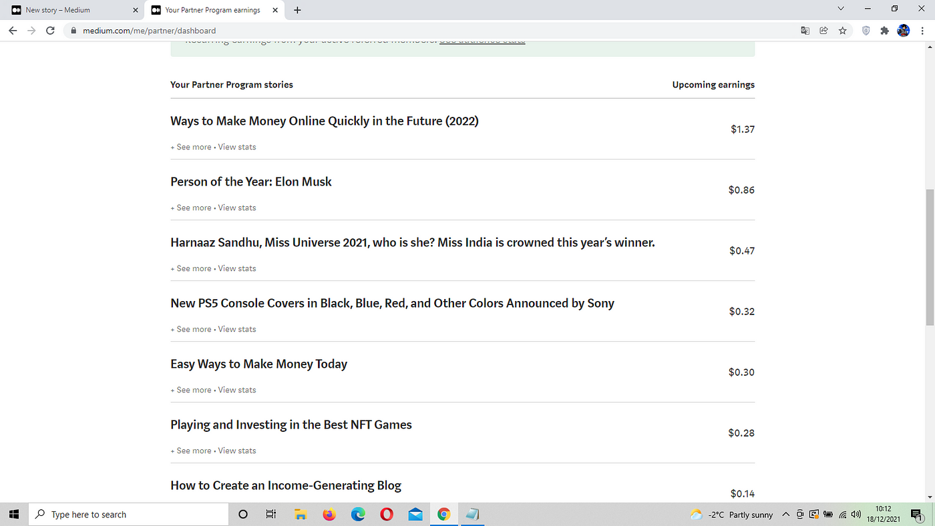This screenshot has height=526, width=935.
Task: View stats for Best NFT Games story
Action: pos(237,451)
